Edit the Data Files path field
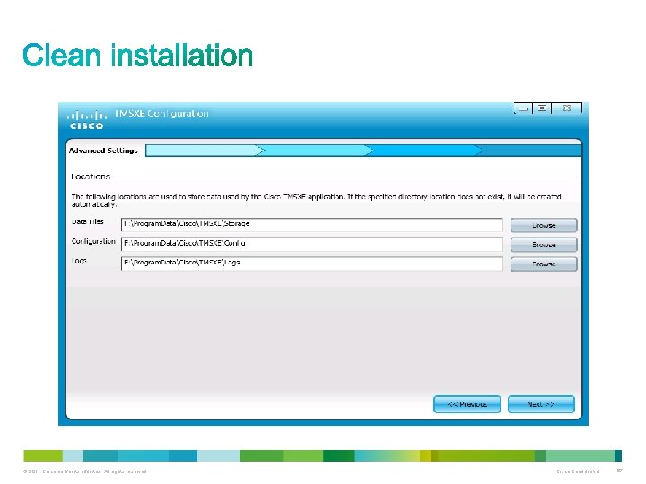The width and height of the screenshot is (646, 484). pos(312,224)
